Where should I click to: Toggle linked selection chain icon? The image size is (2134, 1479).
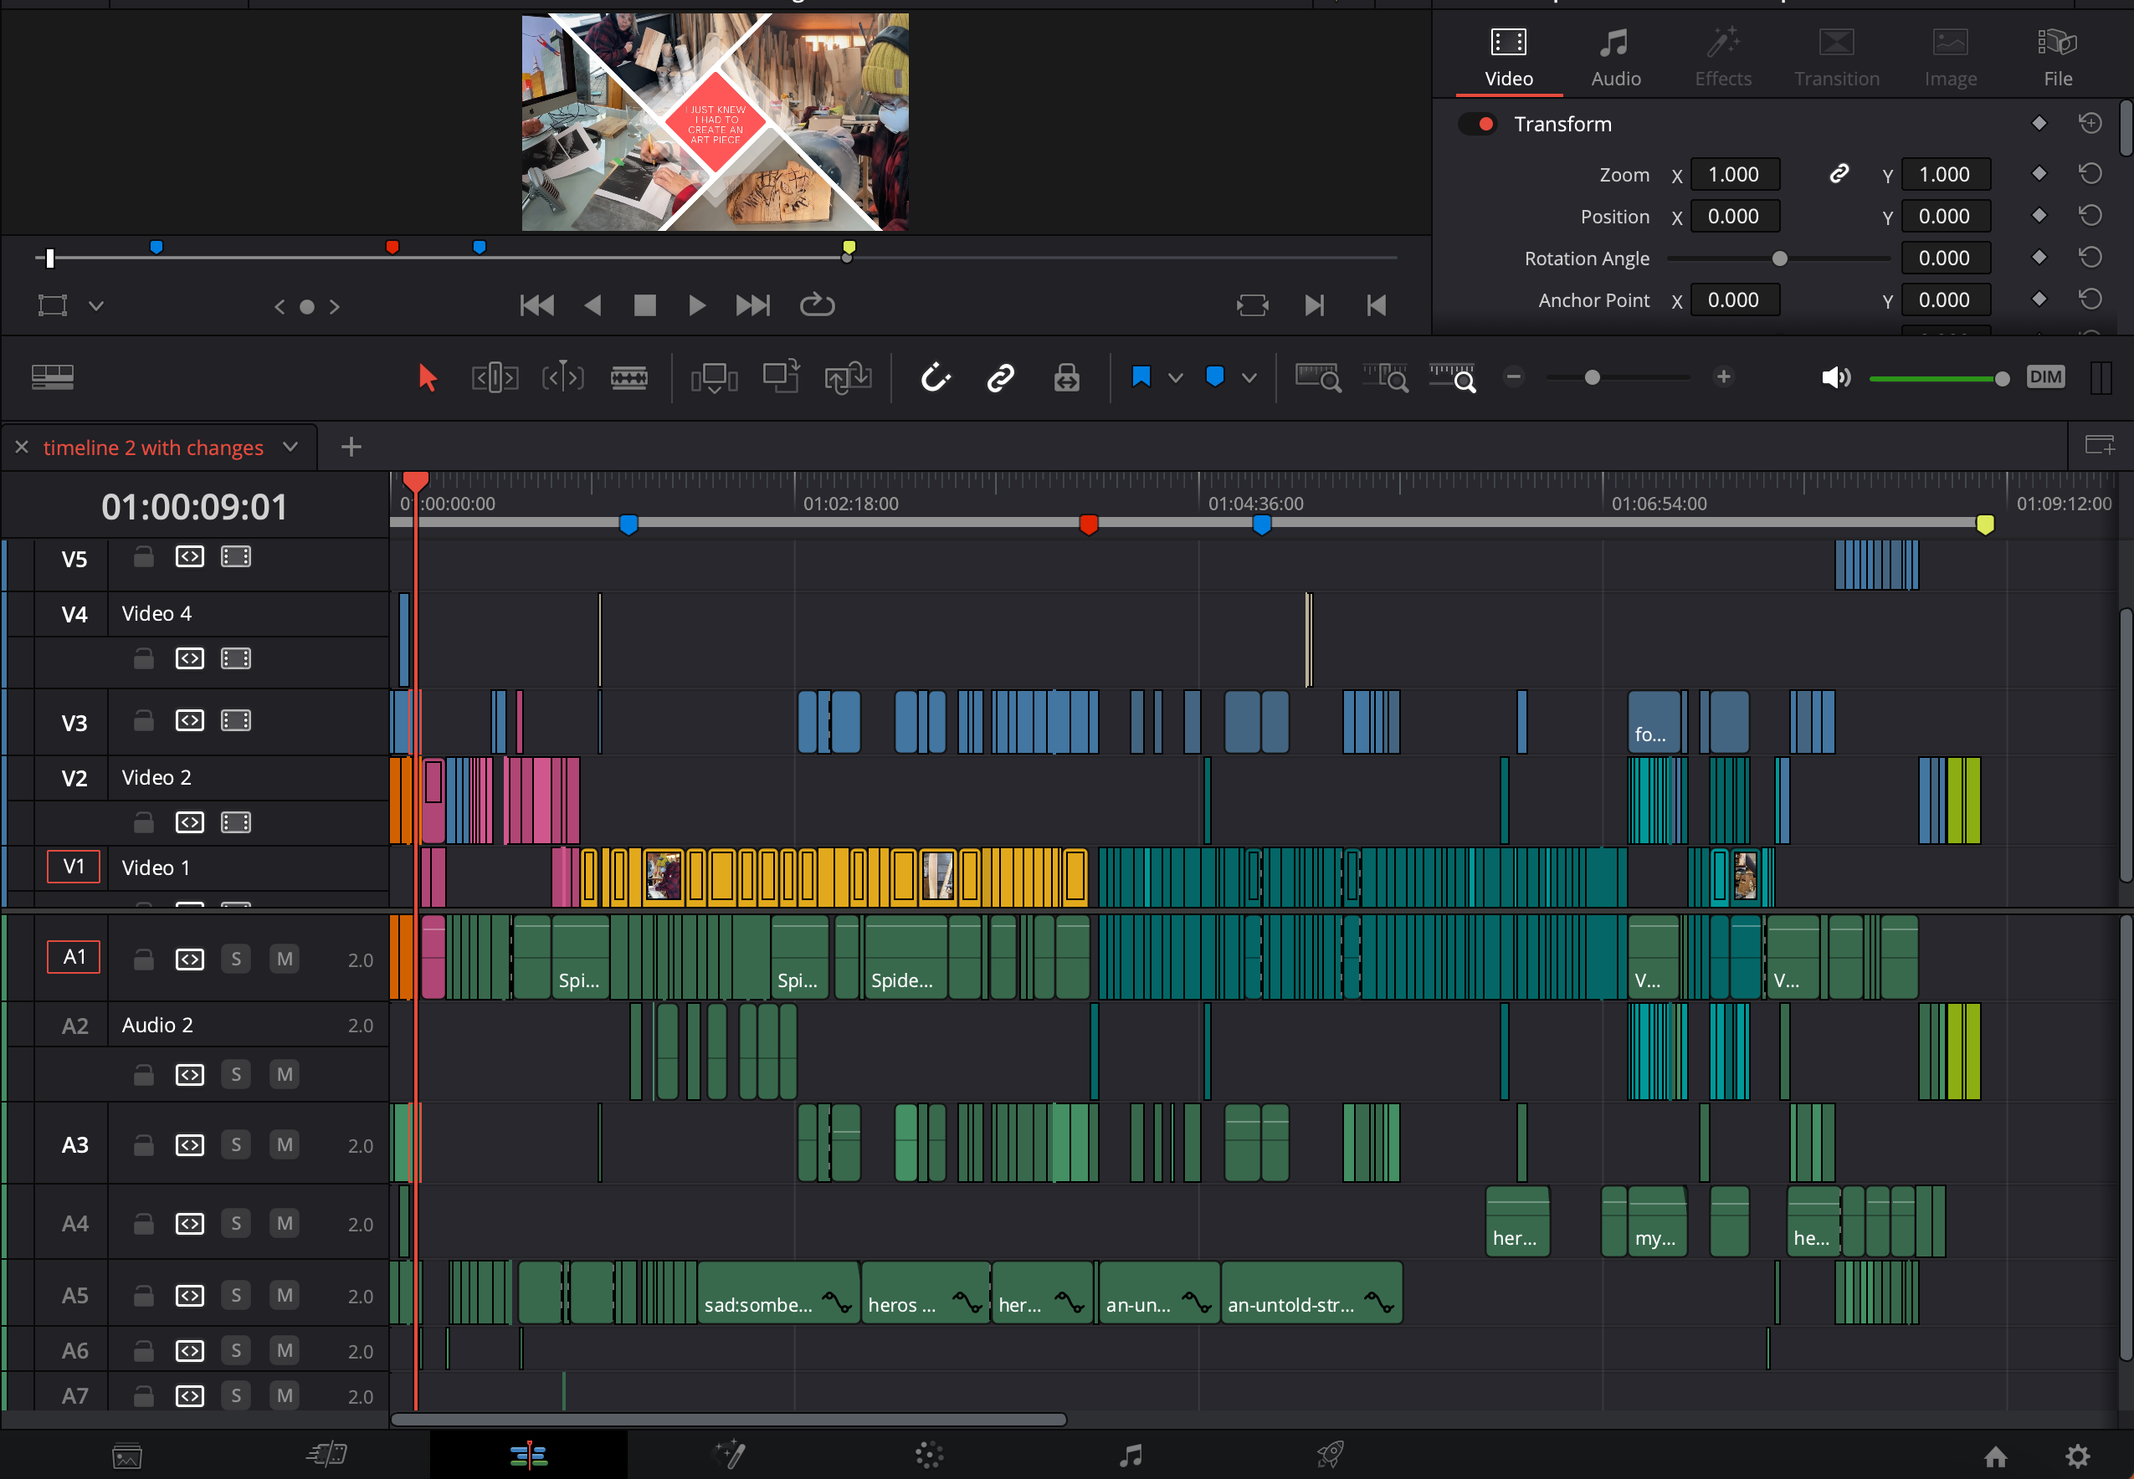pyautogui.click(x=1000, y=377)
